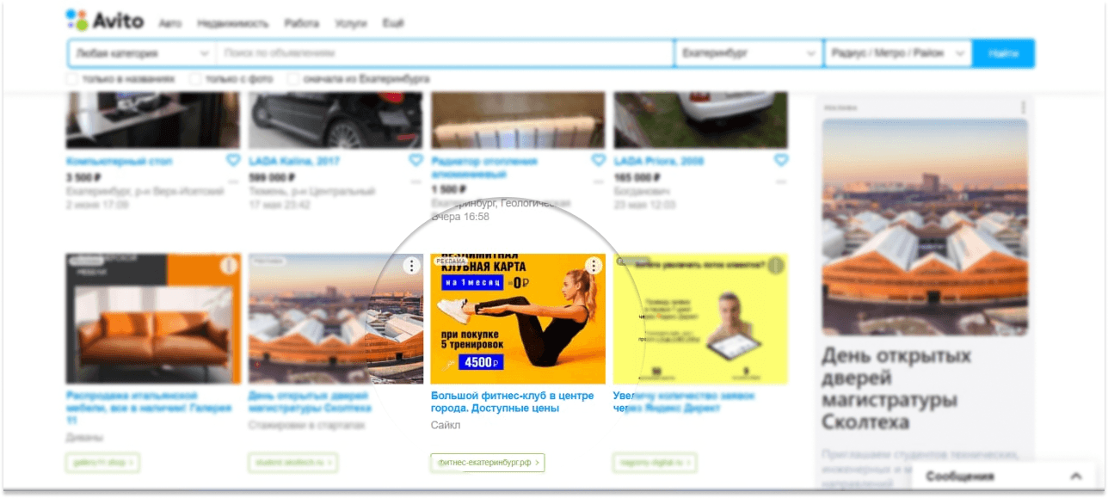Click the Avito logo
1108x498 pixels.
coord(104,20)
